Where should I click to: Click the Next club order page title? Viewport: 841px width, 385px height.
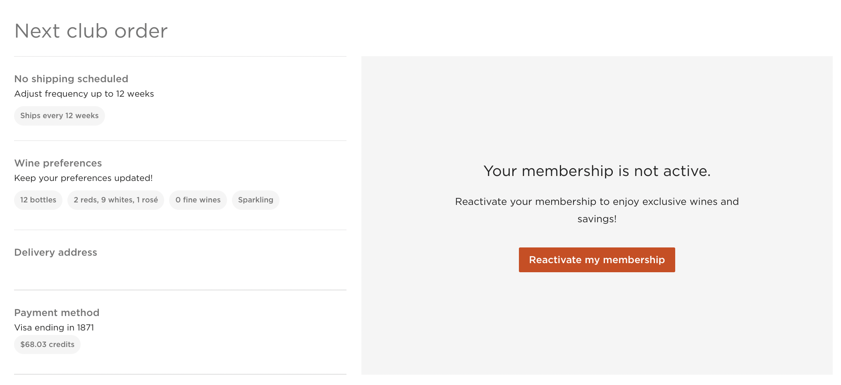tap(91, 31)
